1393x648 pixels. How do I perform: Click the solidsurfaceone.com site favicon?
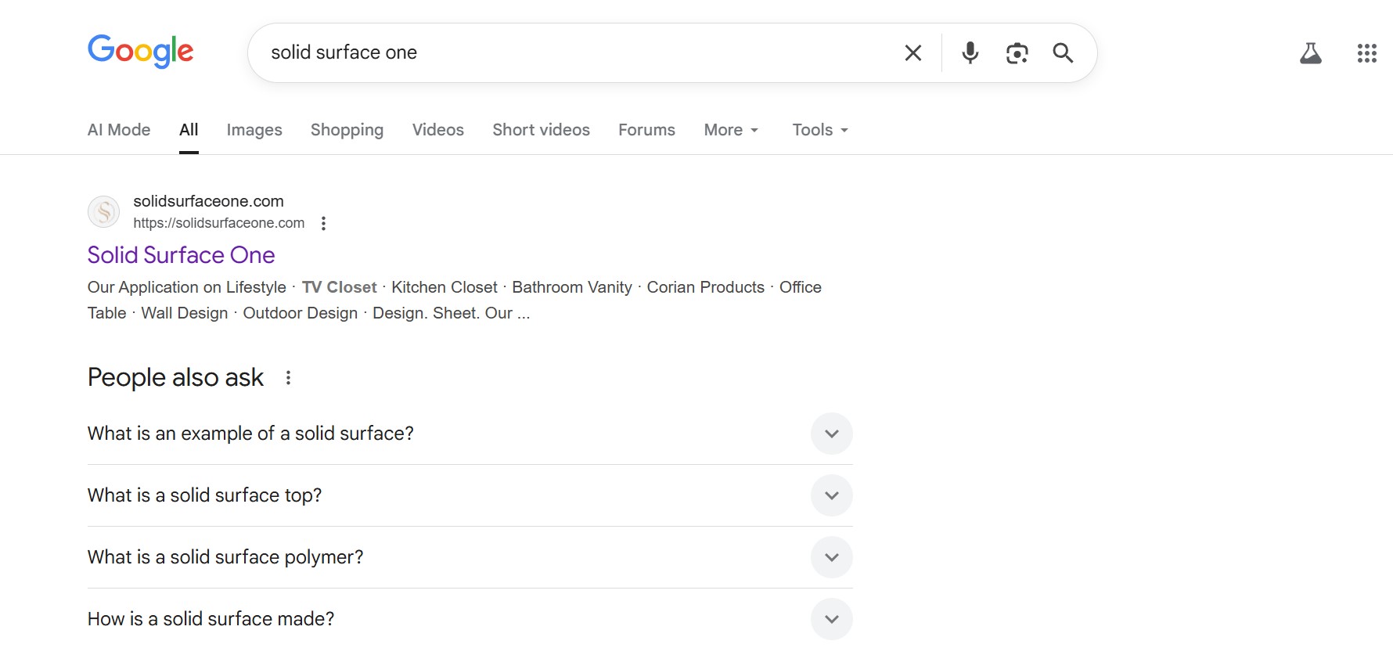point(103,212)
